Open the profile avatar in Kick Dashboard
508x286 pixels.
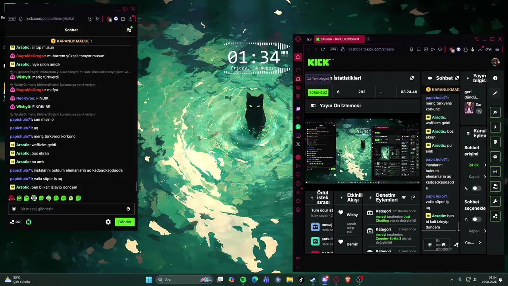(495, 62)
